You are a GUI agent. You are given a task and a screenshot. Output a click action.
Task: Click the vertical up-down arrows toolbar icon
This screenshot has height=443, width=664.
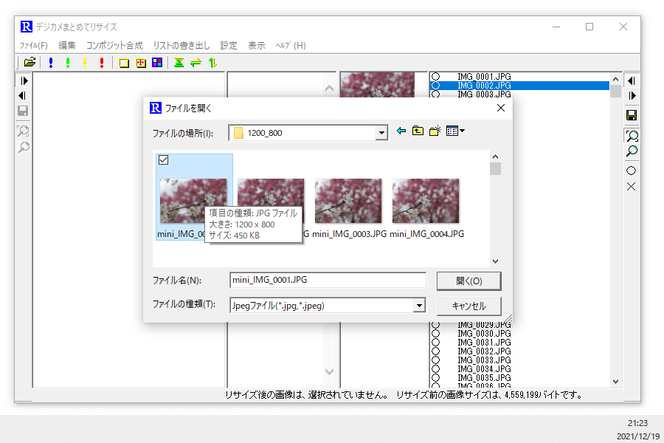click(212, 63)
